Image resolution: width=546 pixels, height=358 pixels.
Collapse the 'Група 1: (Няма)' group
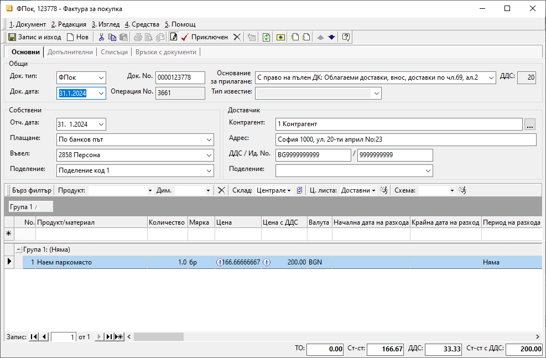[x=19, y=250]
